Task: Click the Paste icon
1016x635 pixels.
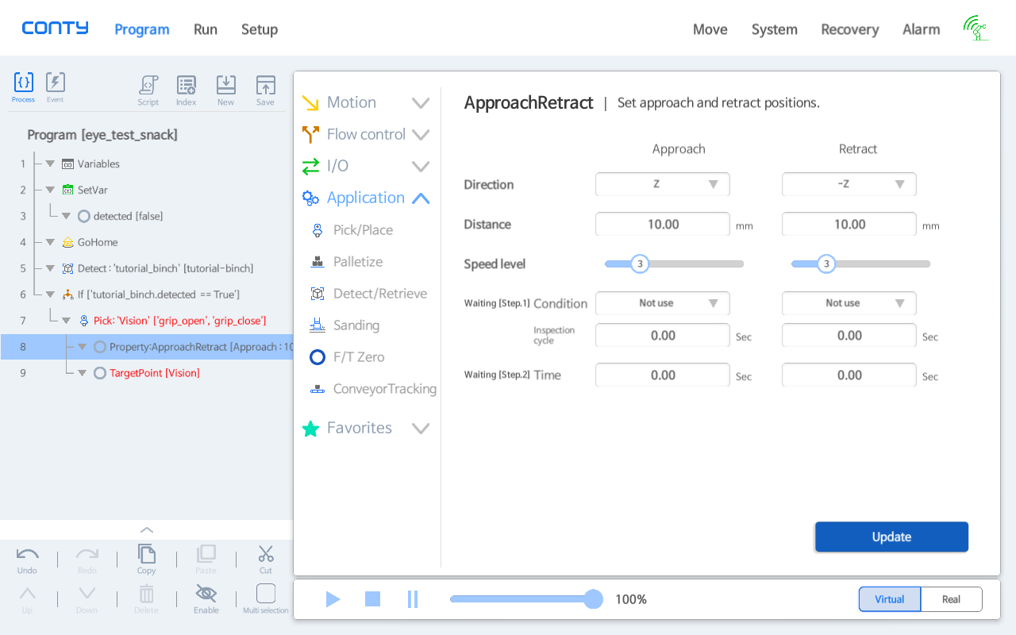Action: [x=206, y=560]
